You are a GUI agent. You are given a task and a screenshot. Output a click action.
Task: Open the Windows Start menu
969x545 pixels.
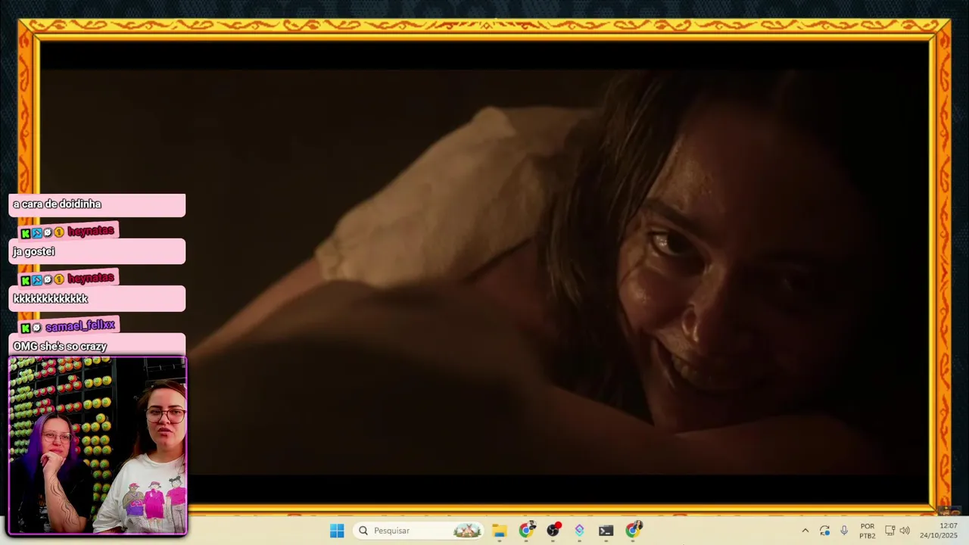[337, 531]
